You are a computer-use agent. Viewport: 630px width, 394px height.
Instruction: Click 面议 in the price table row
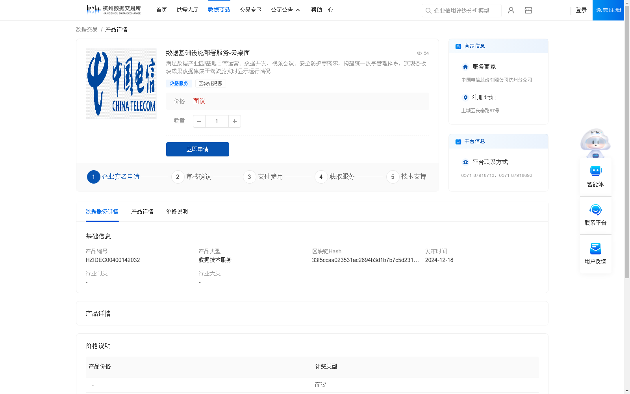[321, 385]
